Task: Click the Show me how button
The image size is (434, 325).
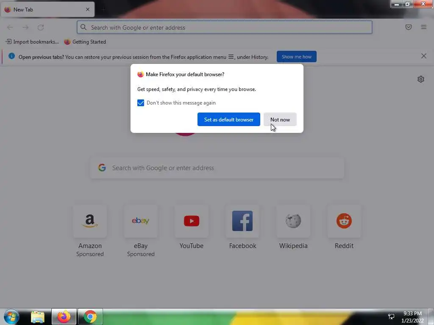Action: click(296, 57)
